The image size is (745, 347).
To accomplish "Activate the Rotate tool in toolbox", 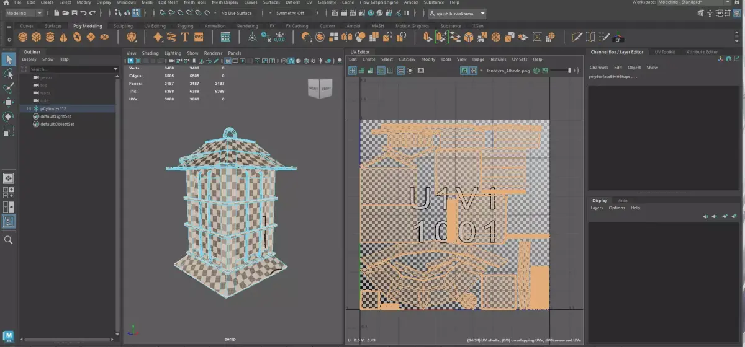I will tap(9, 116).
